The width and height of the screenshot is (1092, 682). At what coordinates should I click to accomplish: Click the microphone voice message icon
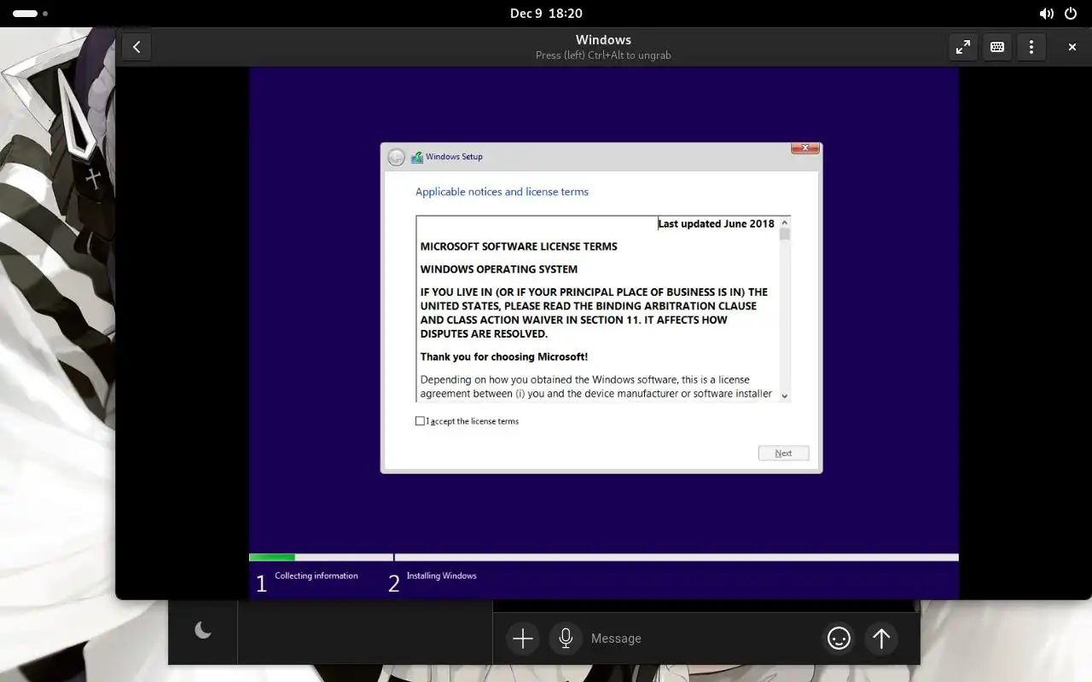[x=565, y=639]
